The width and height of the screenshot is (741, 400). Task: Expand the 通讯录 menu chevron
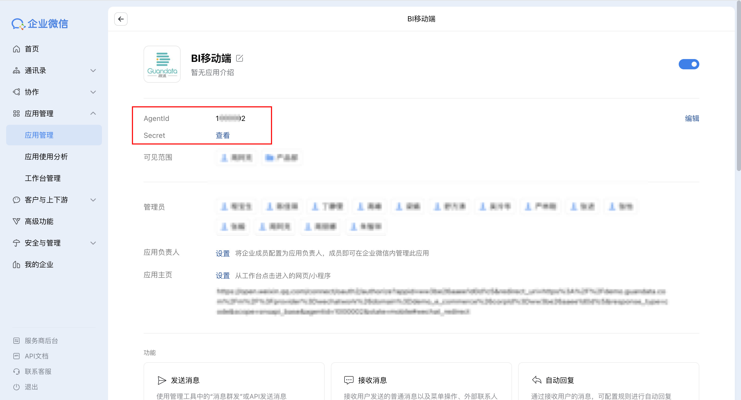[93, 71]
